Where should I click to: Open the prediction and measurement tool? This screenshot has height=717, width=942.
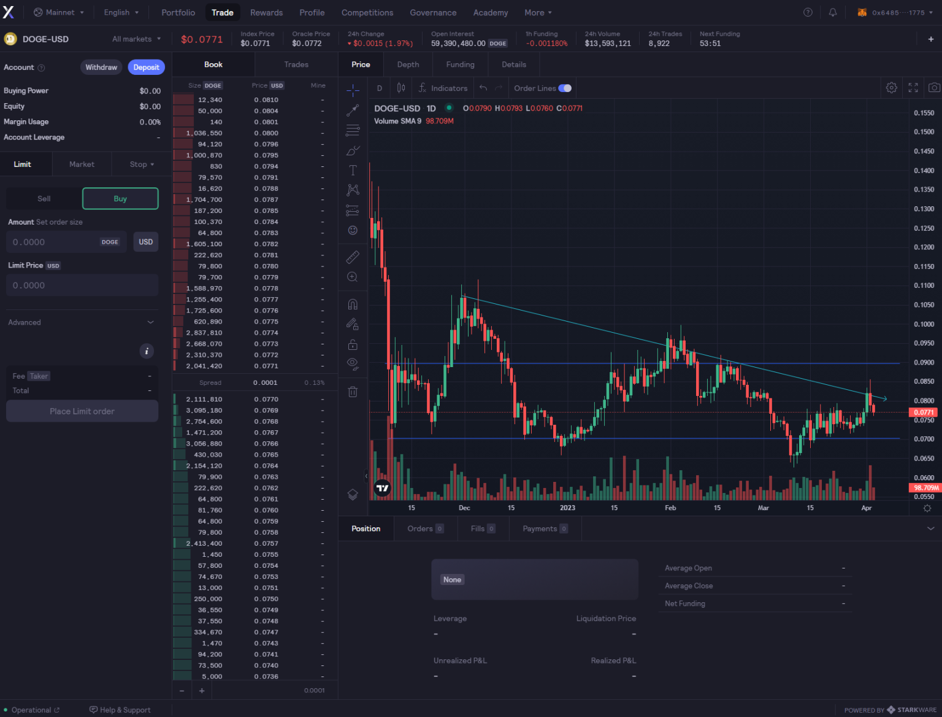click(353, 211)
